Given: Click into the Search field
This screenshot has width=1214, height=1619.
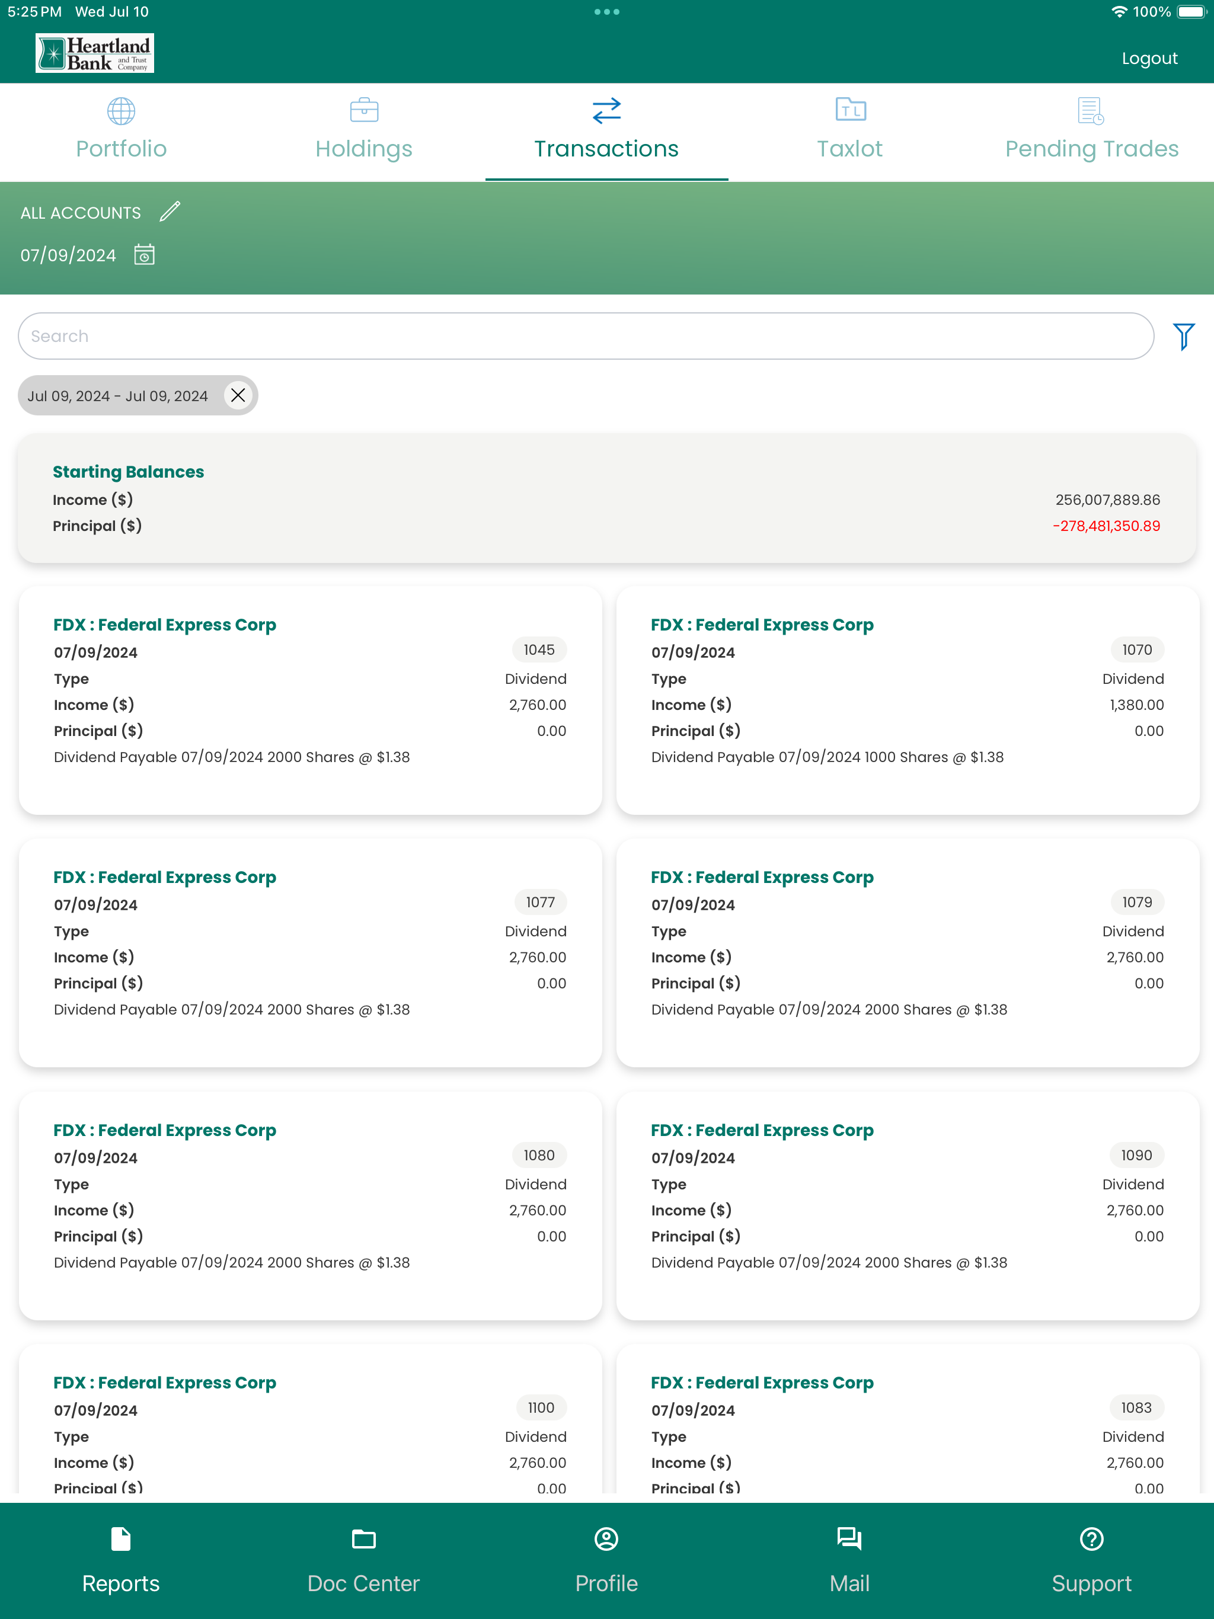Looking at the screenshot, I should tap(586, 337).
